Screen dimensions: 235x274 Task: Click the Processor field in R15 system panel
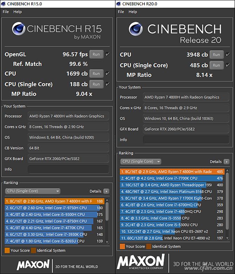pyautogui.click(x=68, y=116)
